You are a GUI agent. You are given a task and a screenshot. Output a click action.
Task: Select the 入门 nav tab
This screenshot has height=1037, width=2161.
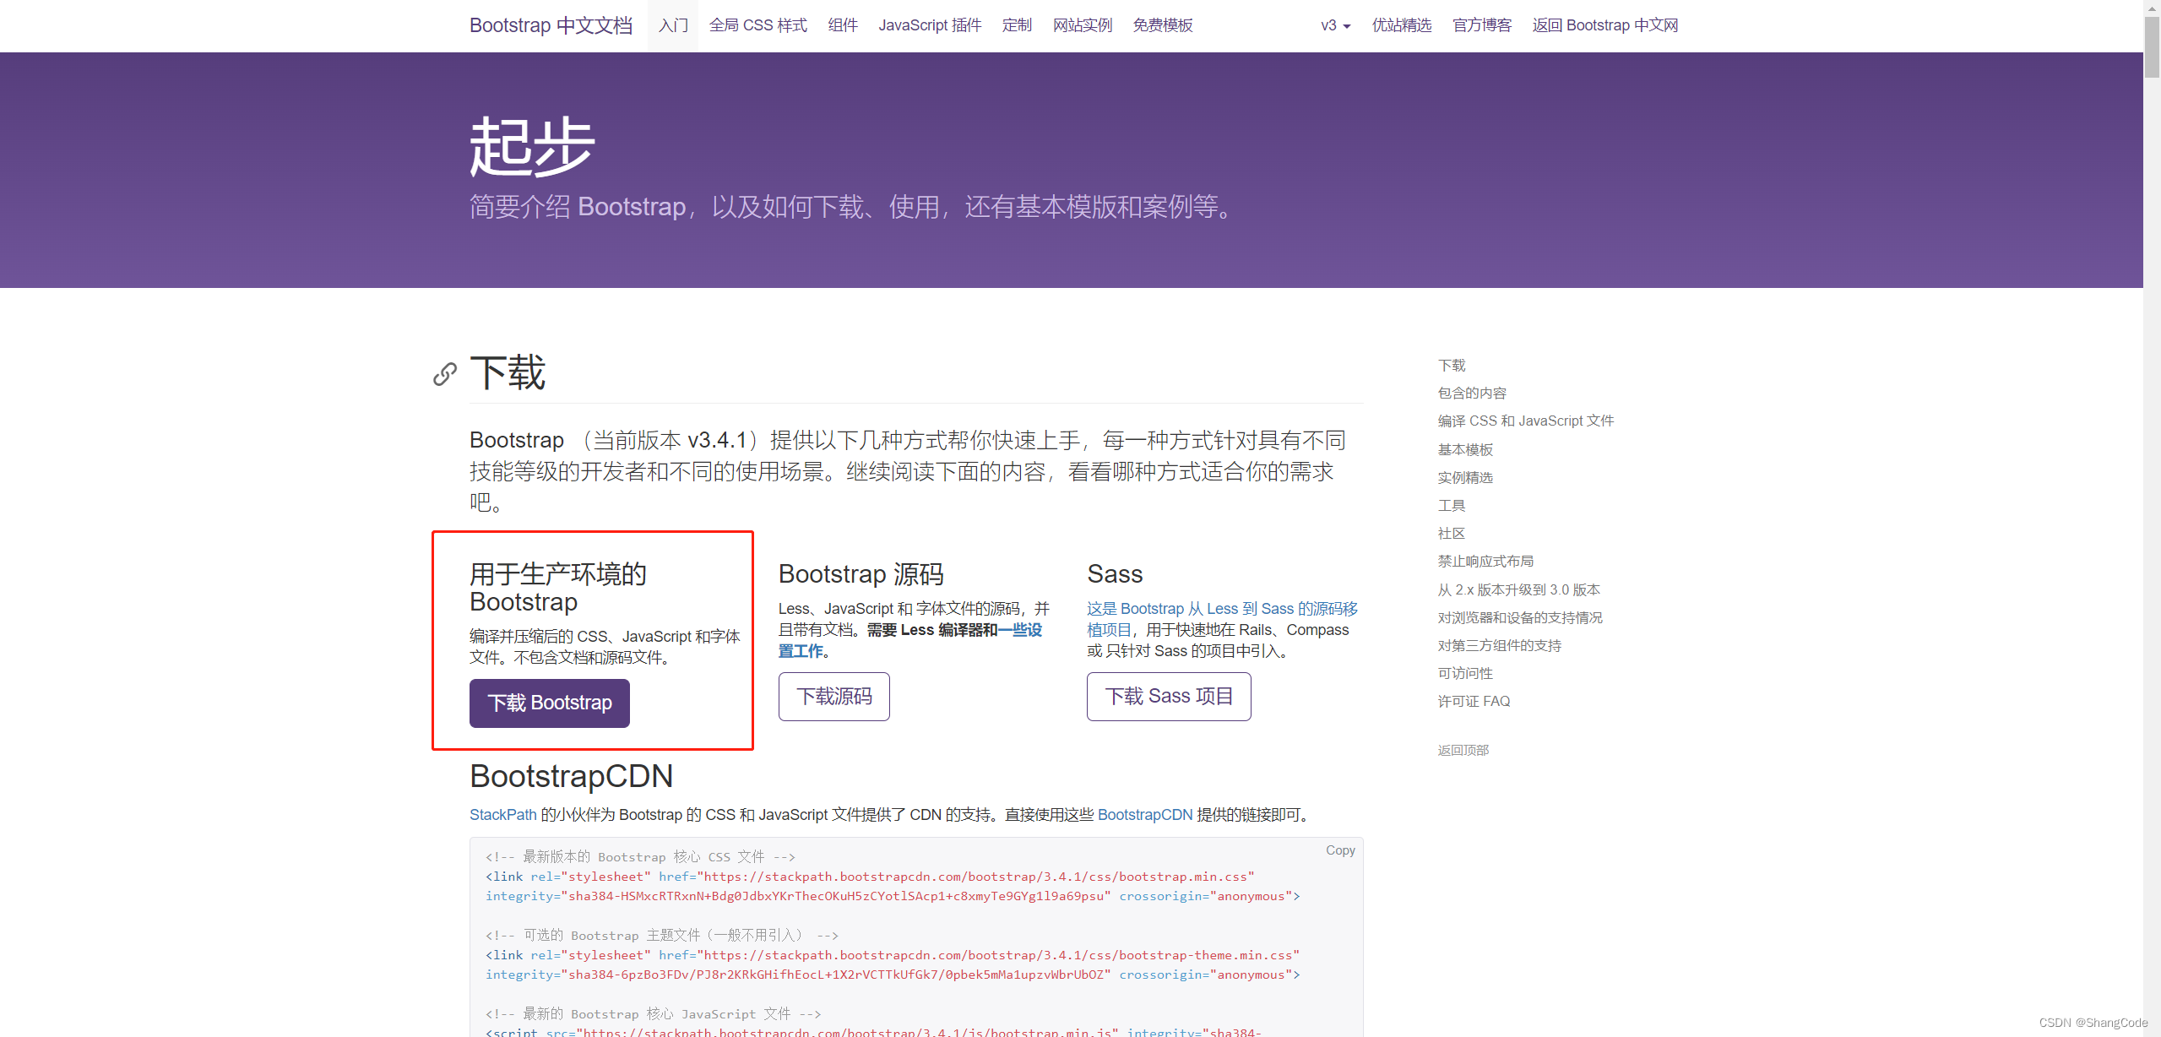(673, 25)
